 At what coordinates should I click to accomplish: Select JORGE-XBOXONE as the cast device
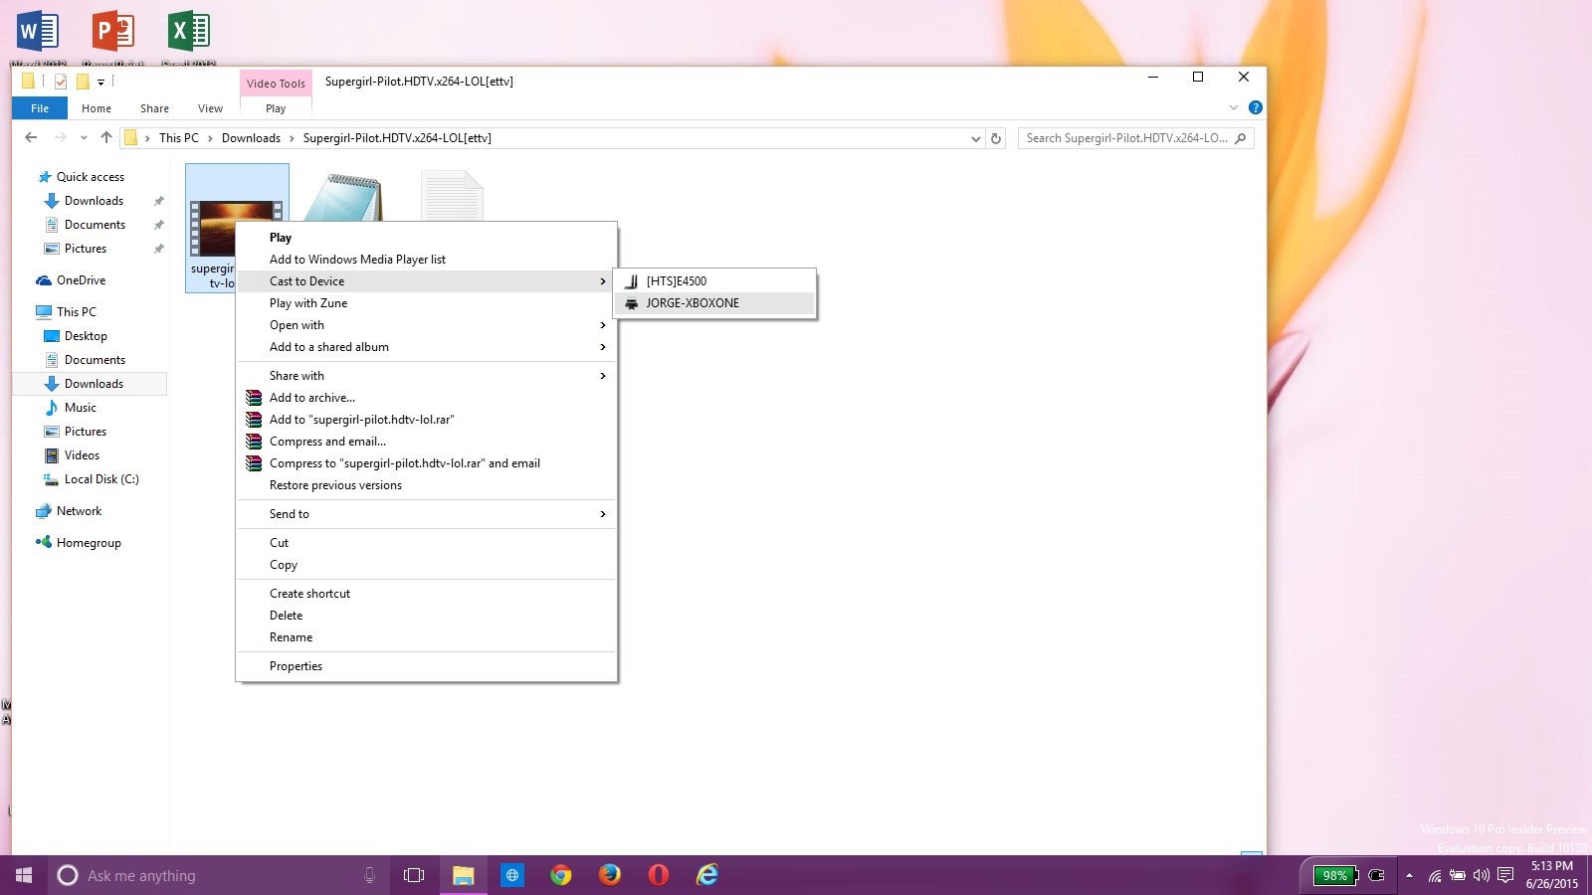(693, 303)
